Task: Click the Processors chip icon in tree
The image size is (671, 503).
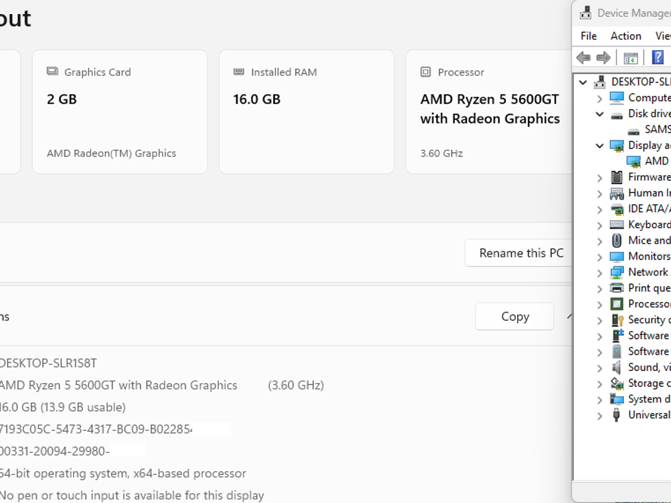Action: point(617,304)
